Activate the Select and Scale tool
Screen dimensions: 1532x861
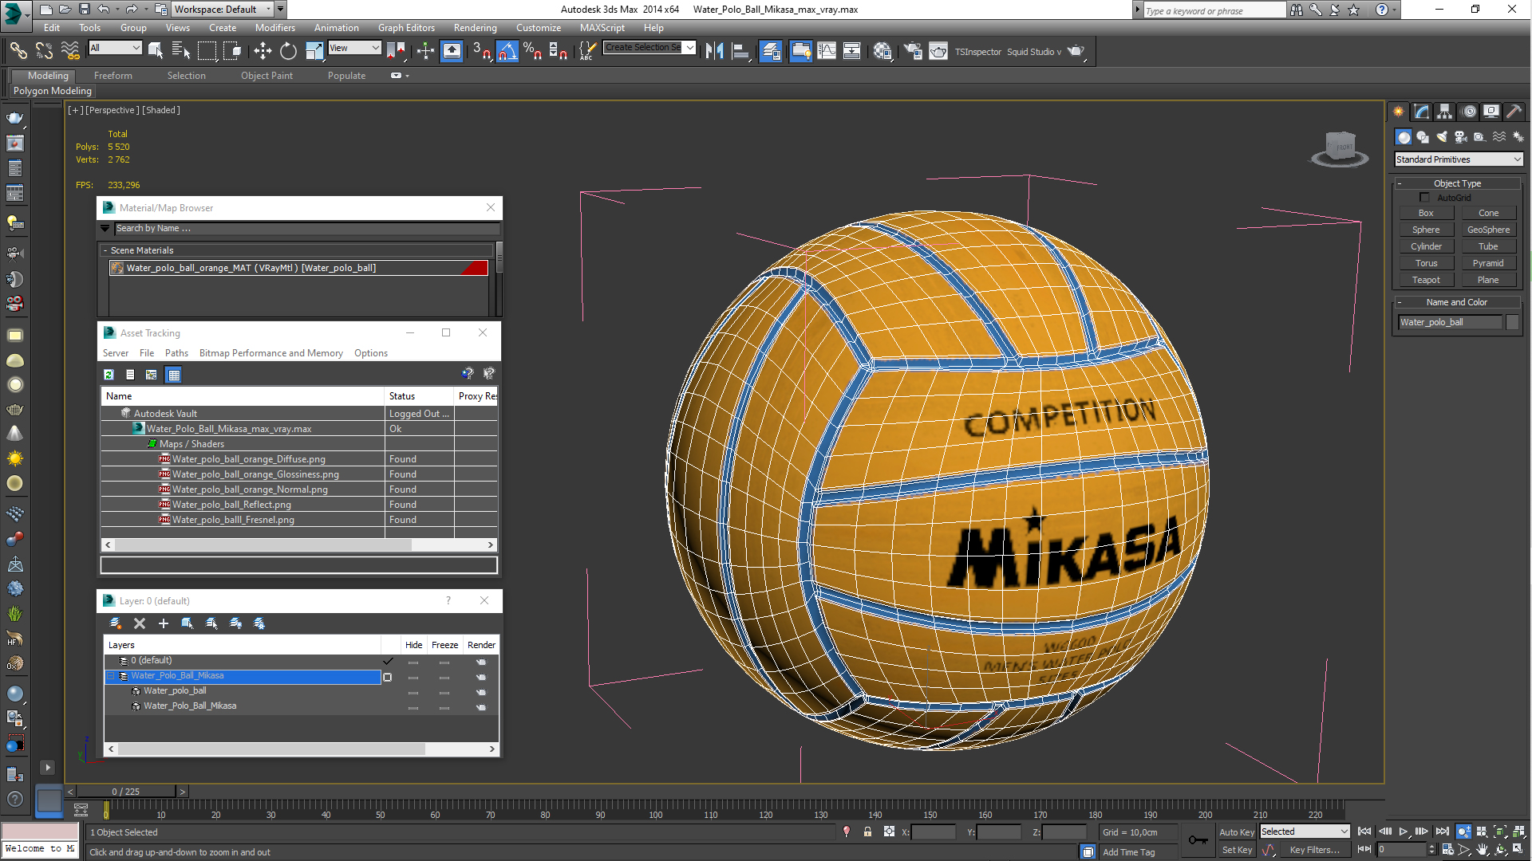[x=314, y=51]
